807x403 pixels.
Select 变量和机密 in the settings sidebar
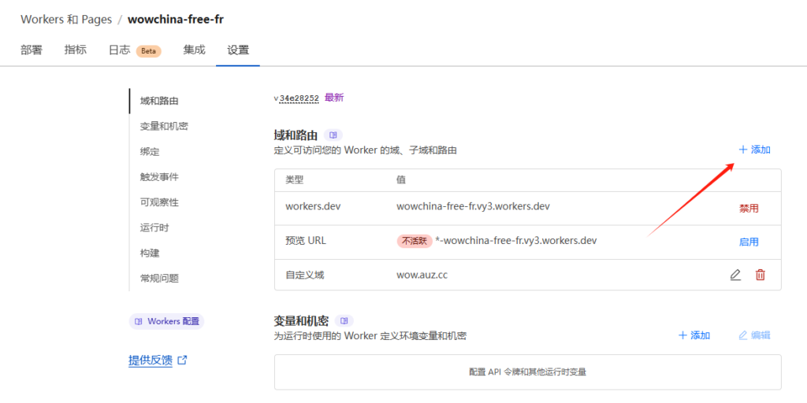tap(164, 126)
